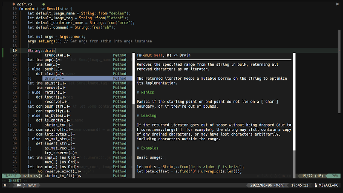Click the fn(&mut self, R) -> Drain signature
Image resolution: width=343 pixels, height=193 pixels.
point(163,55)
